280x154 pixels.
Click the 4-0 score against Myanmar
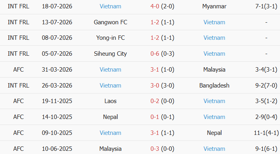pos(154,6)
